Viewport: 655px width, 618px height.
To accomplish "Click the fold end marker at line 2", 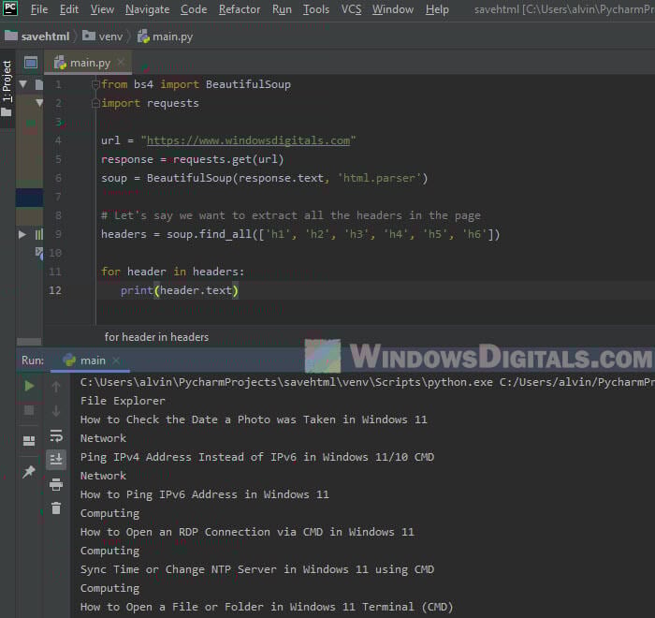I will [x=95, y=103].
